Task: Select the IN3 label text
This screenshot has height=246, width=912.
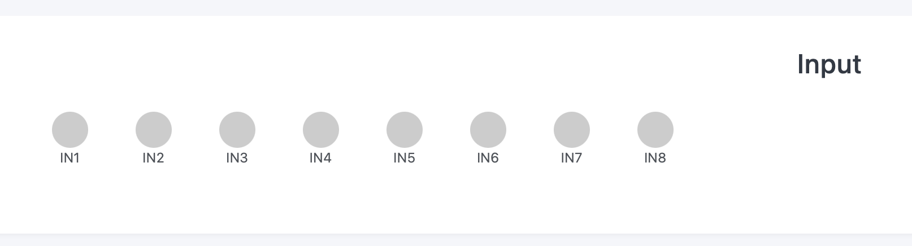Action: pyautogui.click(x=237, y=159)
